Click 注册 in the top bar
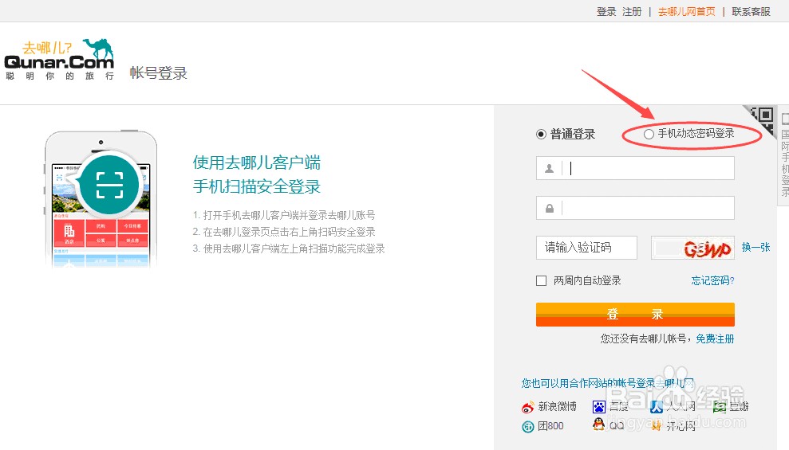Screen dimensions: 789x450 (x=632, y=12)
